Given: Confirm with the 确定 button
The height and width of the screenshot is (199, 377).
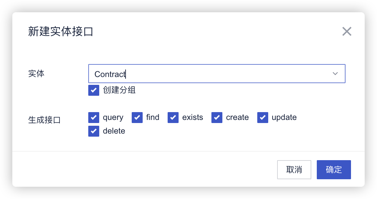Looking at the screenshot, I should pos(334,170).
